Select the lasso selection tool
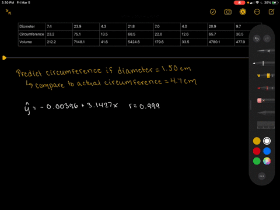The width and height of the screenshot is (280, 210). (265, 113)
